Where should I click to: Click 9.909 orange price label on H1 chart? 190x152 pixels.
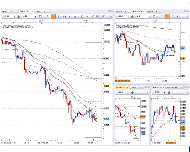tap(143, 117)
